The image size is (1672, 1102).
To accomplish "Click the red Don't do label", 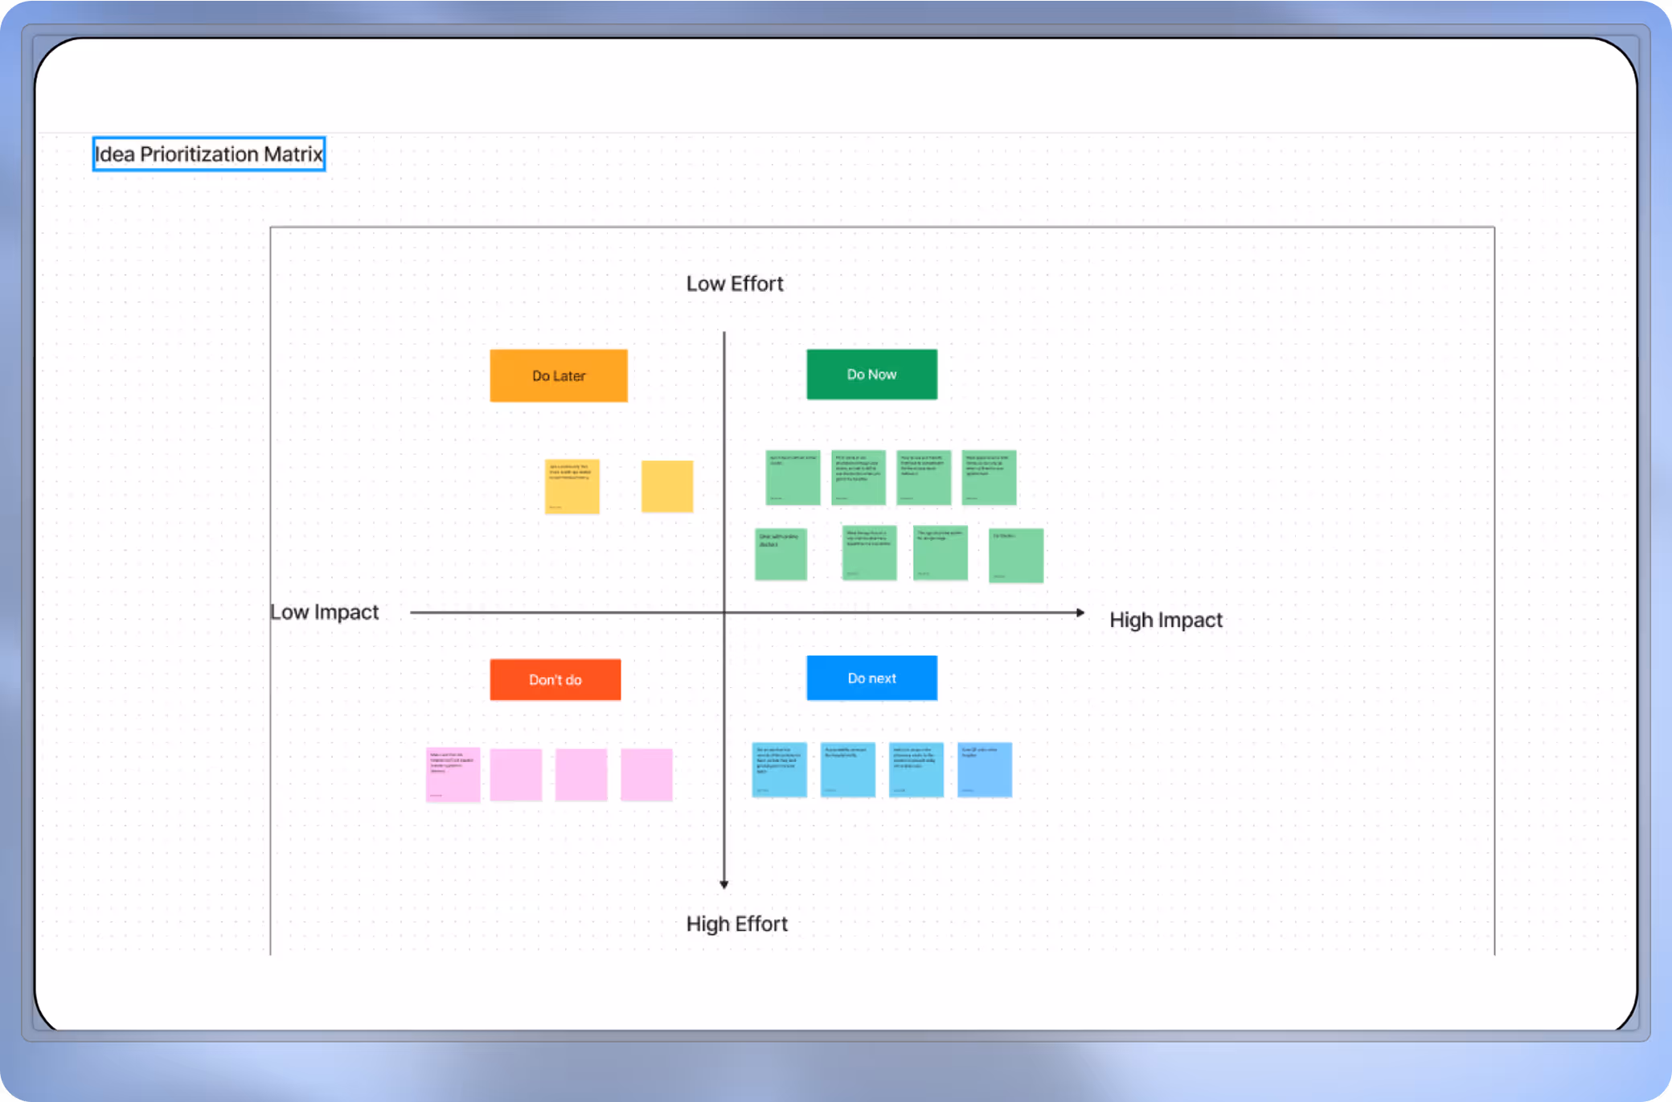I will 555,679.
